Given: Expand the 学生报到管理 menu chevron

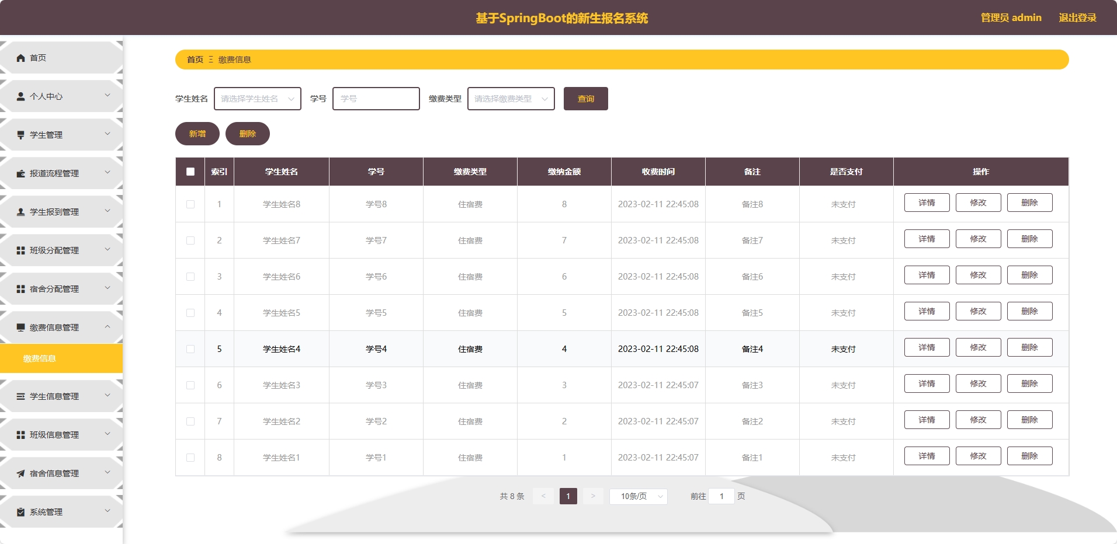Looking at the screenshot, I should click(x=107, y=211).
